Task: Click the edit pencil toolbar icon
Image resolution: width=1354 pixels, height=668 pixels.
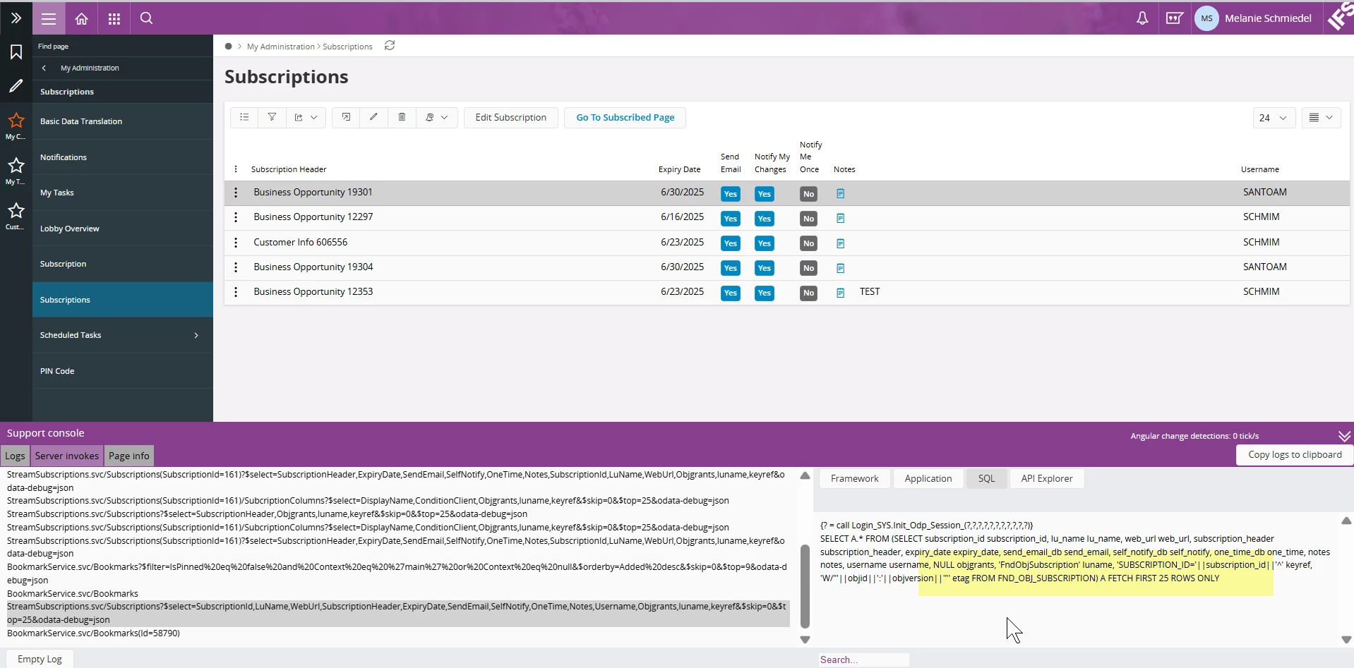Action: 373,117
